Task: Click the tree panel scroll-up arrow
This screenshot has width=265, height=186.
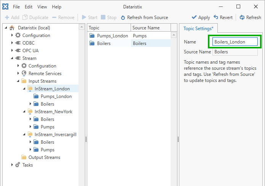Action: [x=81, y=27]
